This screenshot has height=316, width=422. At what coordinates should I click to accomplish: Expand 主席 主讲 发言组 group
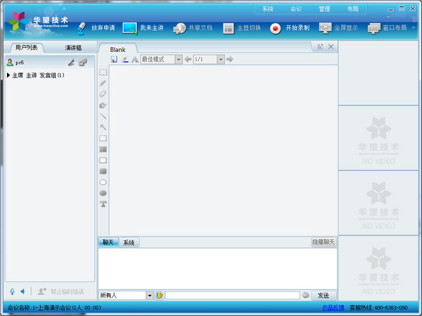(8, 75)
